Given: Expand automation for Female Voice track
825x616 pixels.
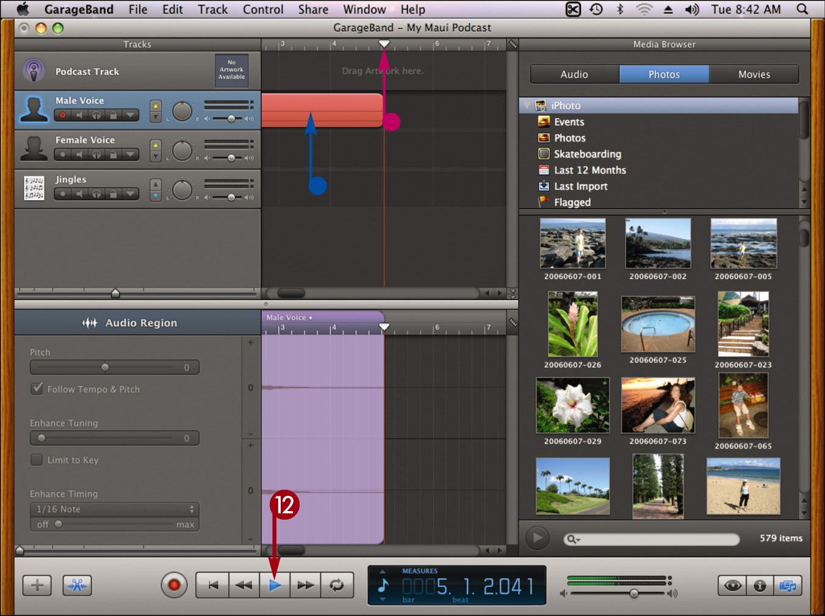Looking at the screenshot, I should [x=130, y=155].
